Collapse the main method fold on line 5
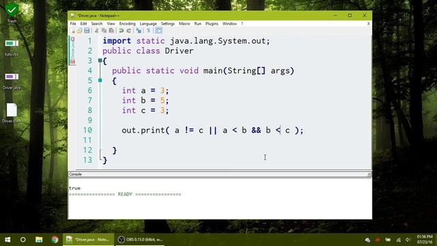437x246 pixels. tap(100, 81)
